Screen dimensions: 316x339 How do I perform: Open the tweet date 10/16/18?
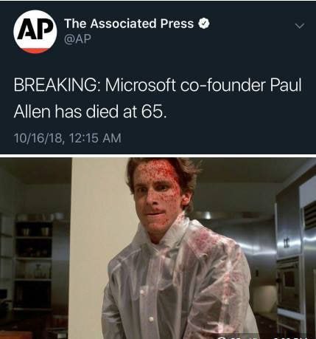(38, 138)
